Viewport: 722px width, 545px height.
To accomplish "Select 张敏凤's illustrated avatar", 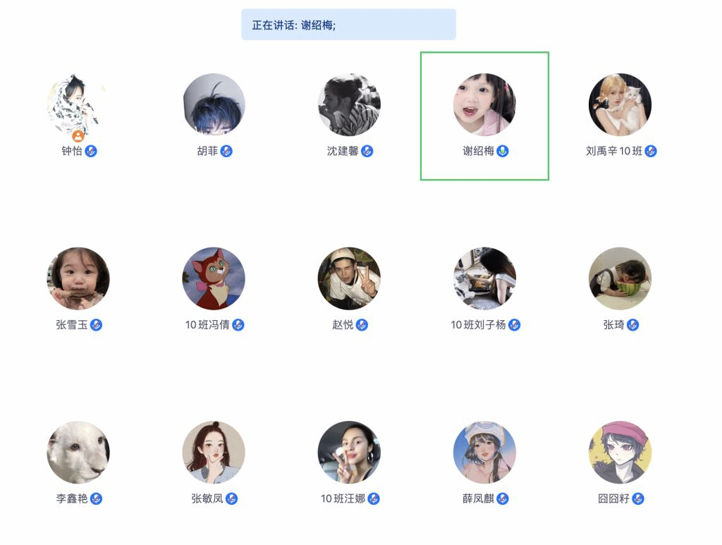I will pos(214,453).
